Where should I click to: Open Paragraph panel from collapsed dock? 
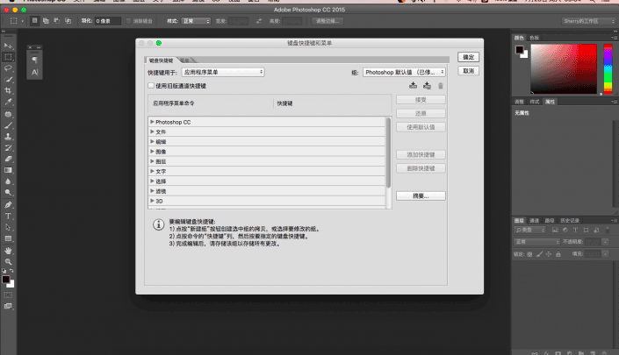(35, 60)
